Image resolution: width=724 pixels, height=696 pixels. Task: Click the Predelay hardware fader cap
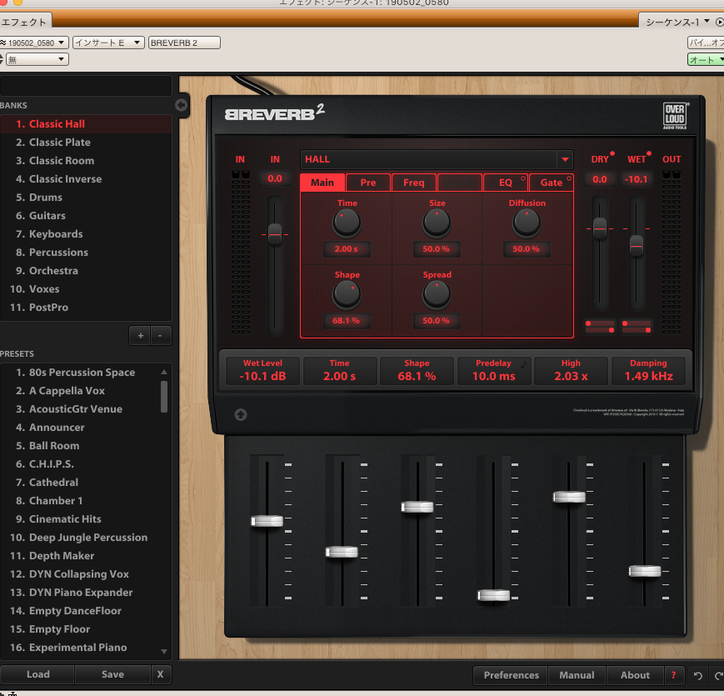point(493,595)
